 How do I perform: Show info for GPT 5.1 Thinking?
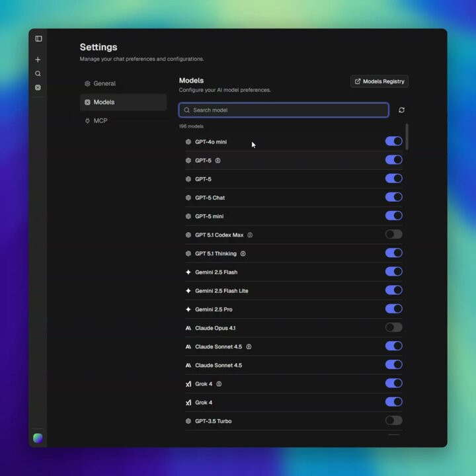(243, 253)
